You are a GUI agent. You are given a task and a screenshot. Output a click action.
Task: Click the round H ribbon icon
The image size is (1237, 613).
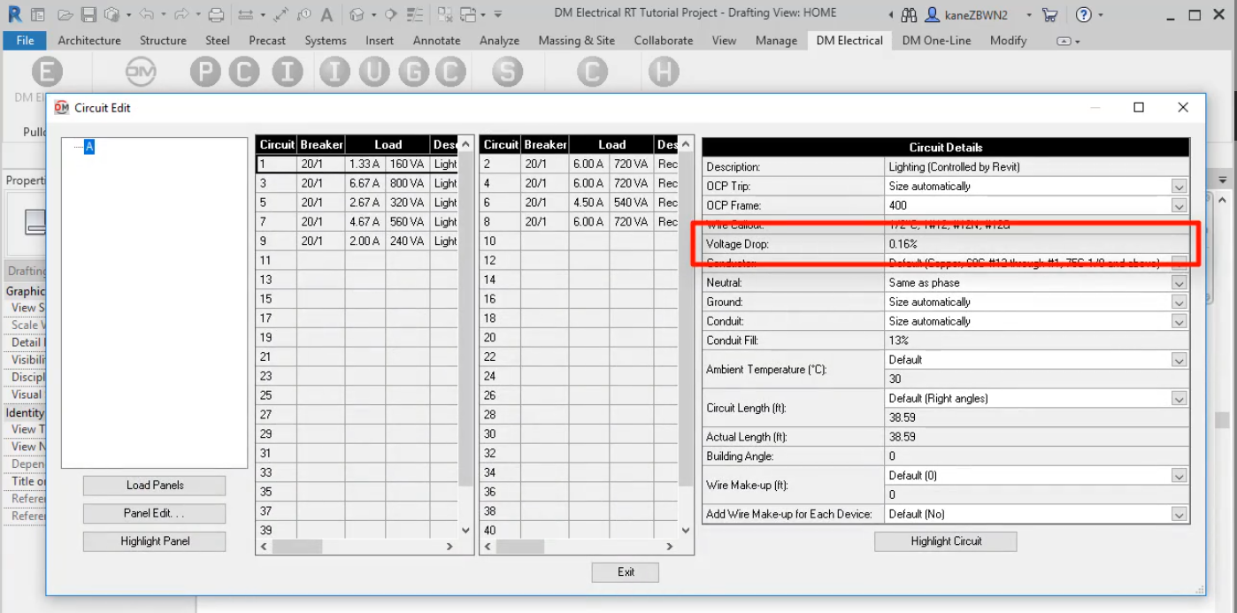pyautogui.click(x=664, y=73)
